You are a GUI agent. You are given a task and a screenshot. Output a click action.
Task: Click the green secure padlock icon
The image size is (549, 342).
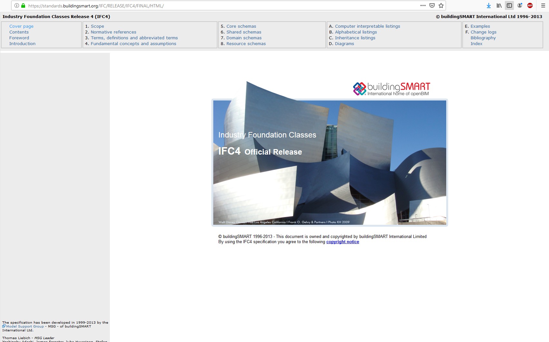click(x=23, y=5)
